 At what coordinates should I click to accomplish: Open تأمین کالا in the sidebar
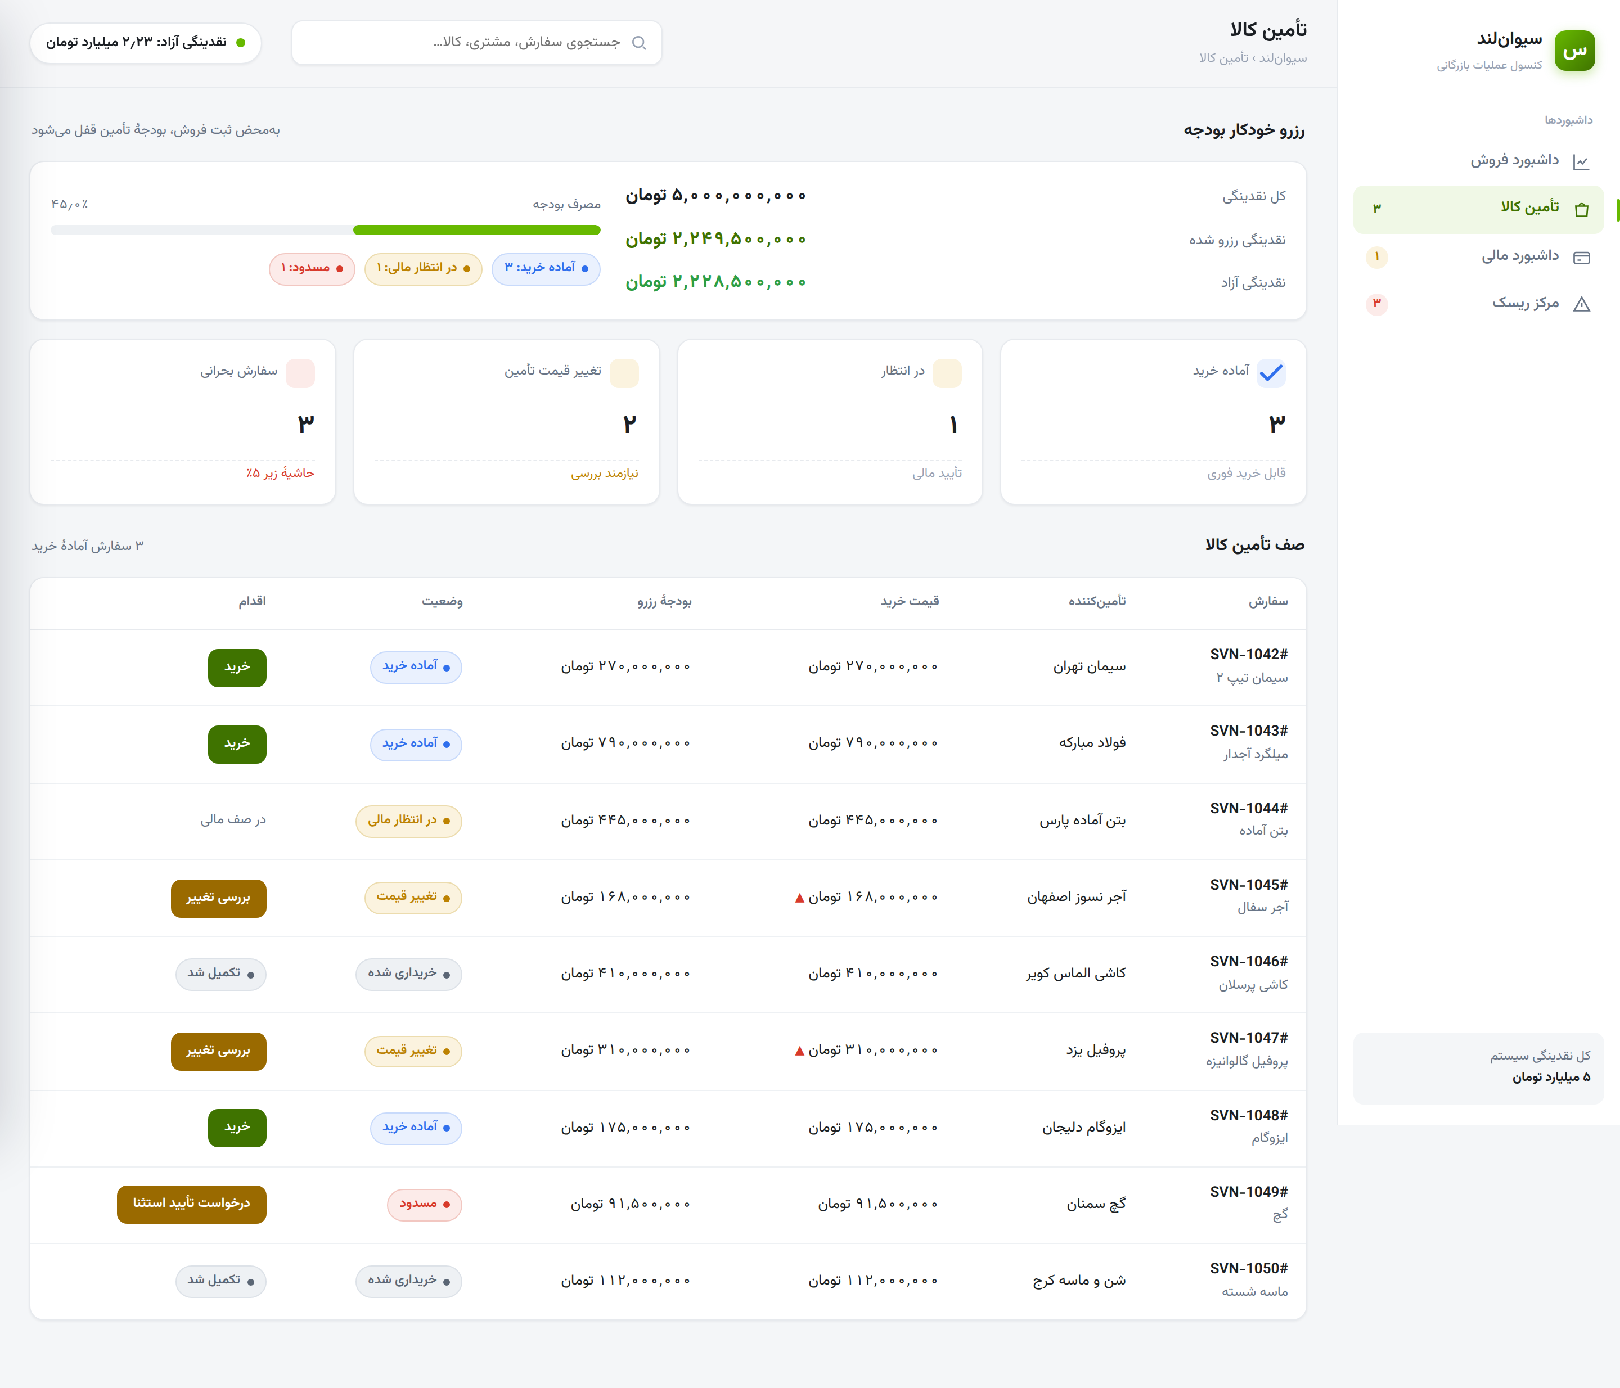(x=1478, y=209)
